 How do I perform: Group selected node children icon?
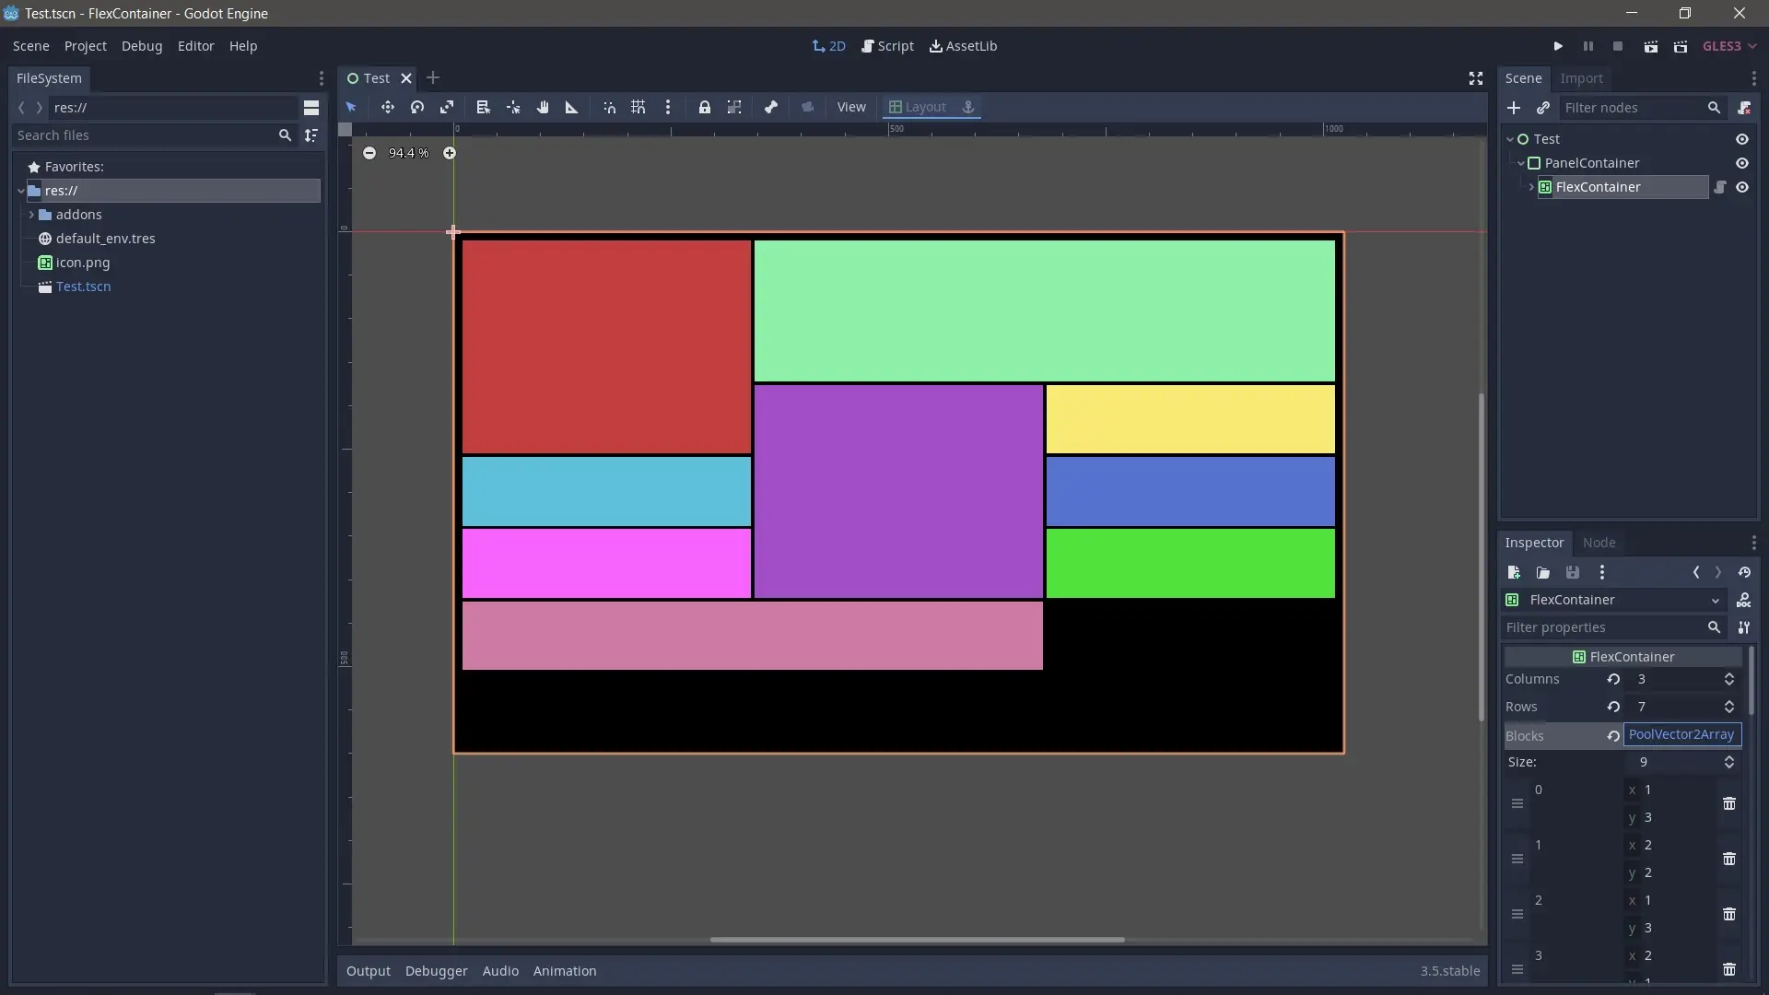pyautogui.click(x=734, y=108)
